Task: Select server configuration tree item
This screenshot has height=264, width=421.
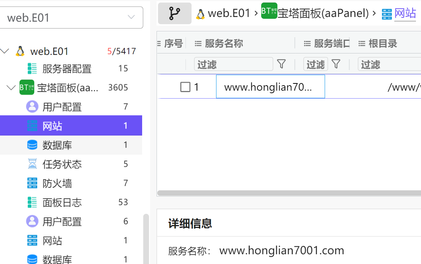Action: pos(67,69)
